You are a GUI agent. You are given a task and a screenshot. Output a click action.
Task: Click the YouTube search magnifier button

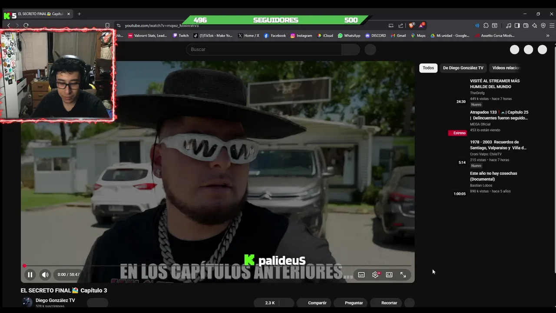[x=351, y=50]
